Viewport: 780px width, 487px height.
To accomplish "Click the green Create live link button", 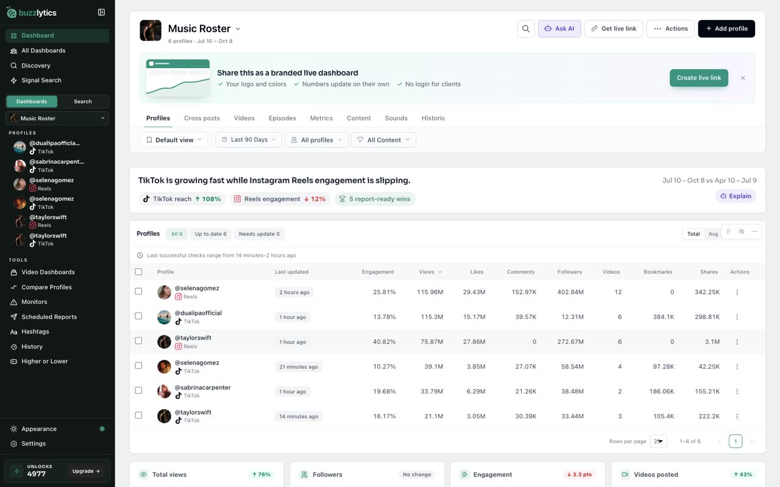I will tap(699, 78).
